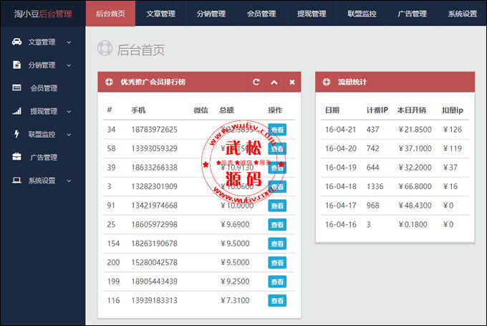The width and height of the screenshot is (487, 326).
Task: Click 查看 for member 18905443439
Action: click(277, 282)
